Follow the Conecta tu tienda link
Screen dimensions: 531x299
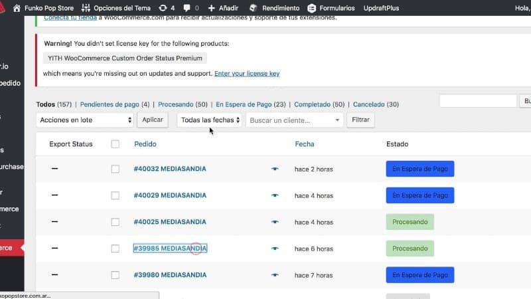click(70, 19)
